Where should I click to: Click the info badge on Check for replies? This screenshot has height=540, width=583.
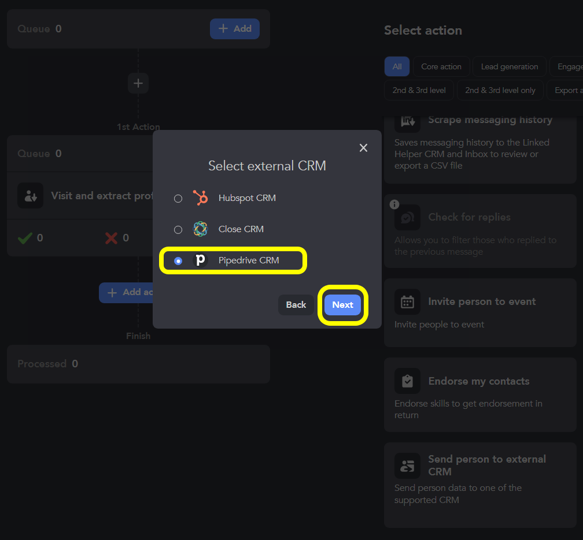pos(394,204)
